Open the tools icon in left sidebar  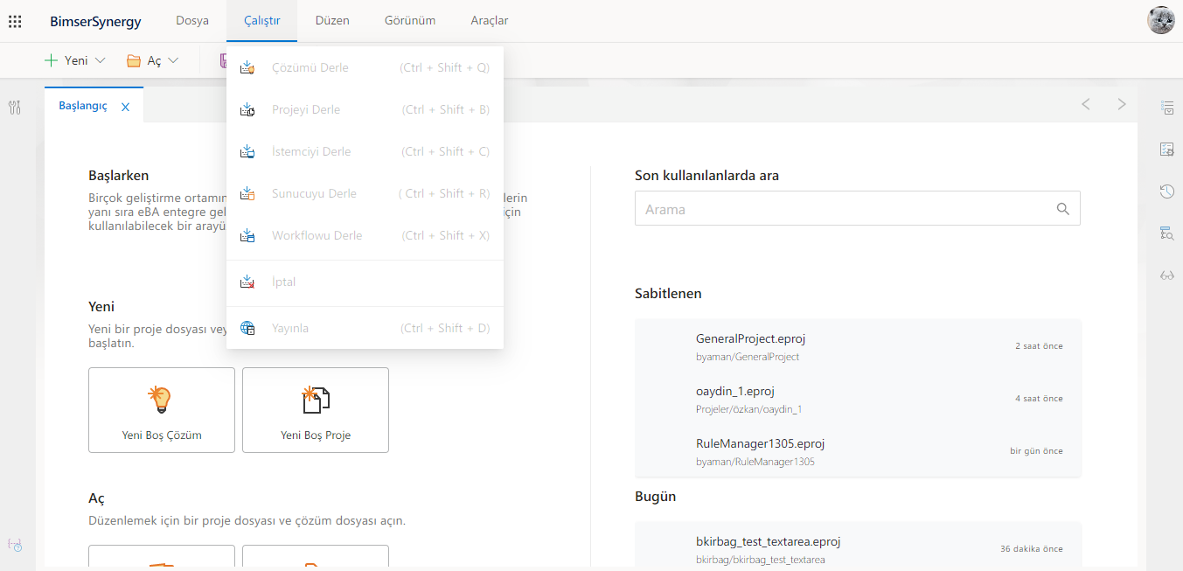15,108
